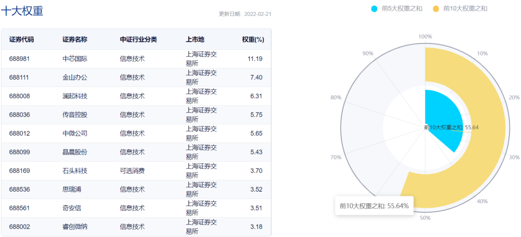The image size is (521, 237).
Task: Click the security name 石头科技
Action: pos(75,171)
